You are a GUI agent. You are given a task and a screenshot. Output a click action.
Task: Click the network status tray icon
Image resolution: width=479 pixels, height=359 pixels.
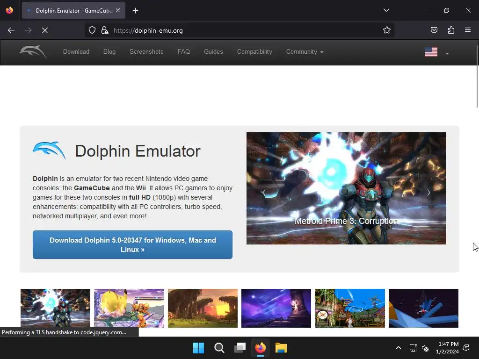[x=413, y=348]
